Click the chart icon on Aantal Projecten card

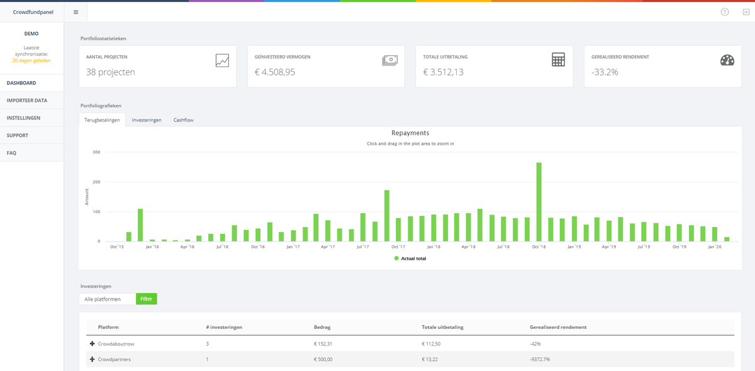coord(222,60)
